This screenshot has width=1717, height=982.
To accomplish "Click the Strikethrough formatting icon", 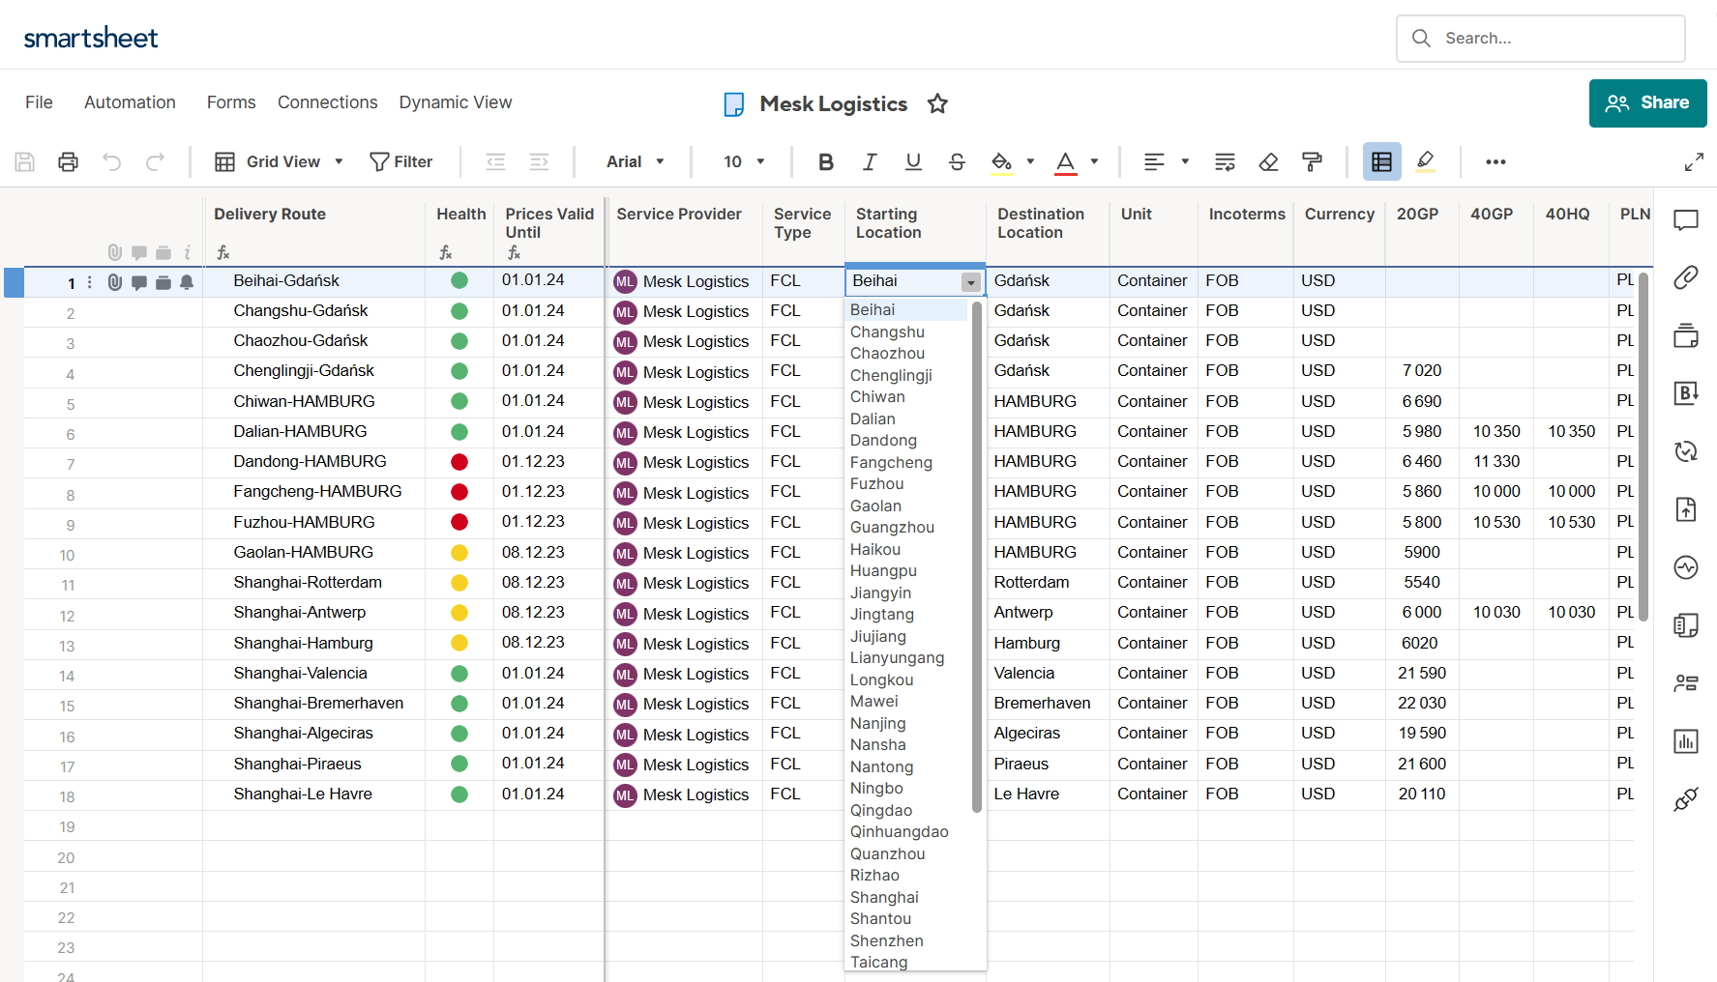I will point(957,162).
